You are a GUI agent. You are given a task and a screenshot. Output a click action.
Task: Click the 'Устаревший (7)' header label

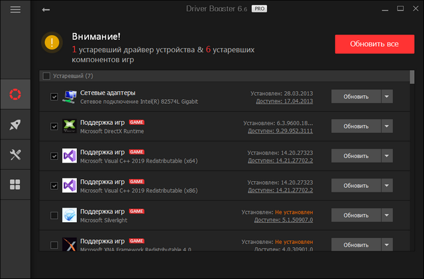point(73,76)
